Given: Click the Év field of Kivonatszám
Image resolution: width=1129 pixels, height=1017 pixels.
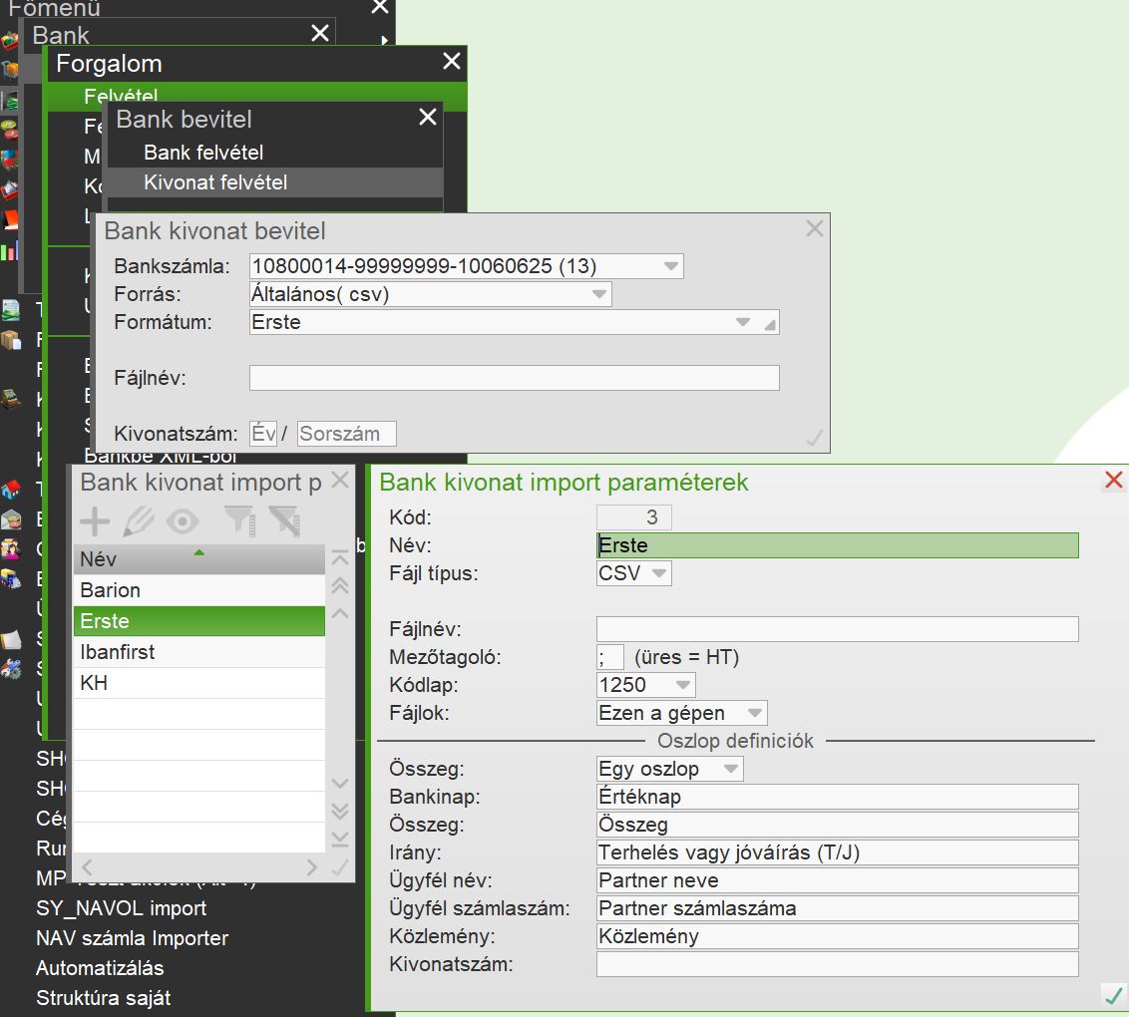Looking at the screenshot, I should click(263, 434).
